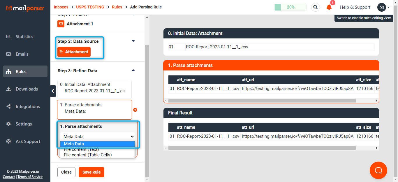The height and width of the screenshot is (182, 398).
Task: Open the Contact footer link
Action: coord(9,177)
